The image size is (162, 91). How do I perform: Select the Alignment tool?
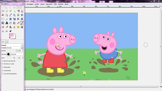(x=3, y=19)
